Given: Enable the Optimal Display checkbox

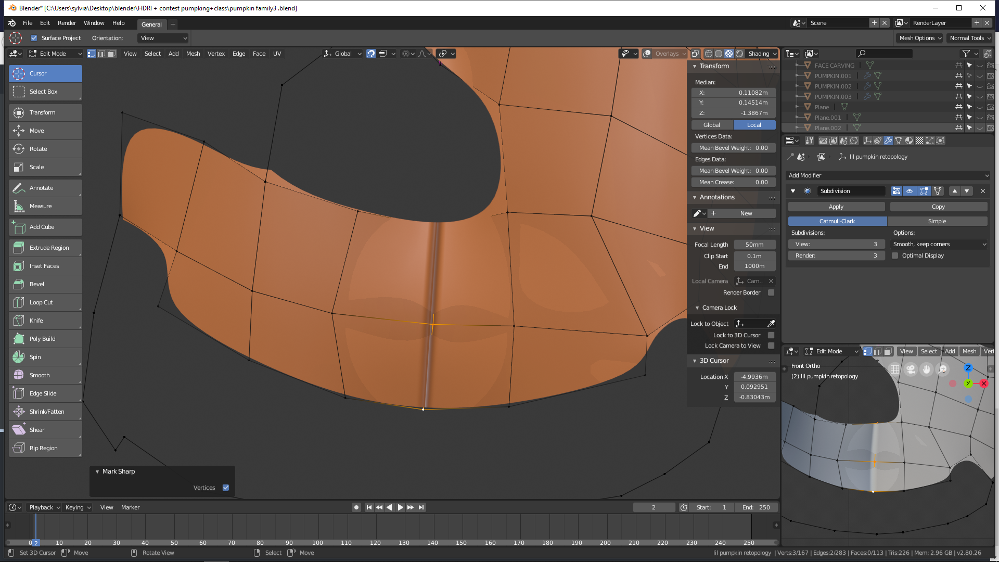Looking at the screenshot, I should (895, 256).
